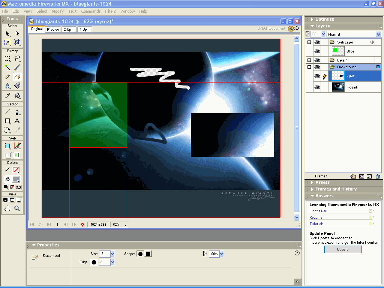The image size is (384, 288).
Task: Choose round eraser shape
Action: coord(140,254)
